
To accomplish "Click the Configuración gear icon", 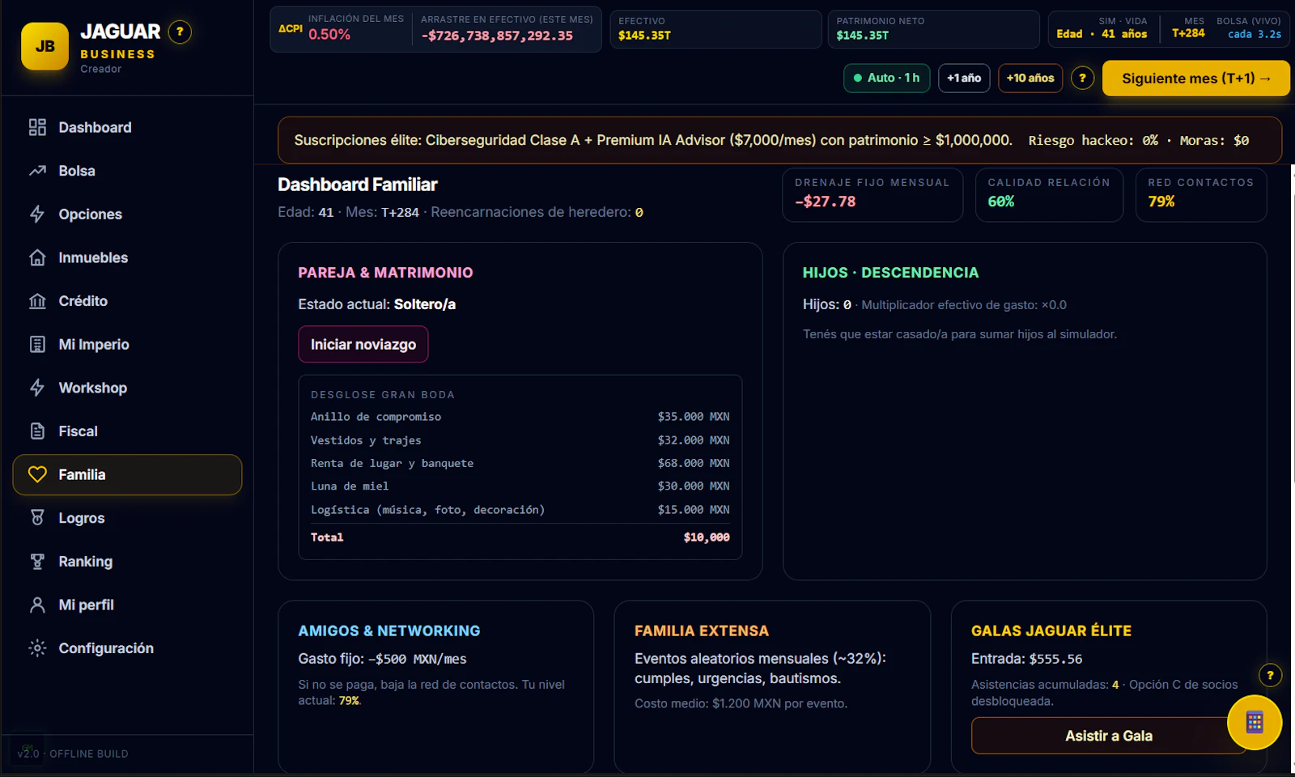I will tap(37, 648).
